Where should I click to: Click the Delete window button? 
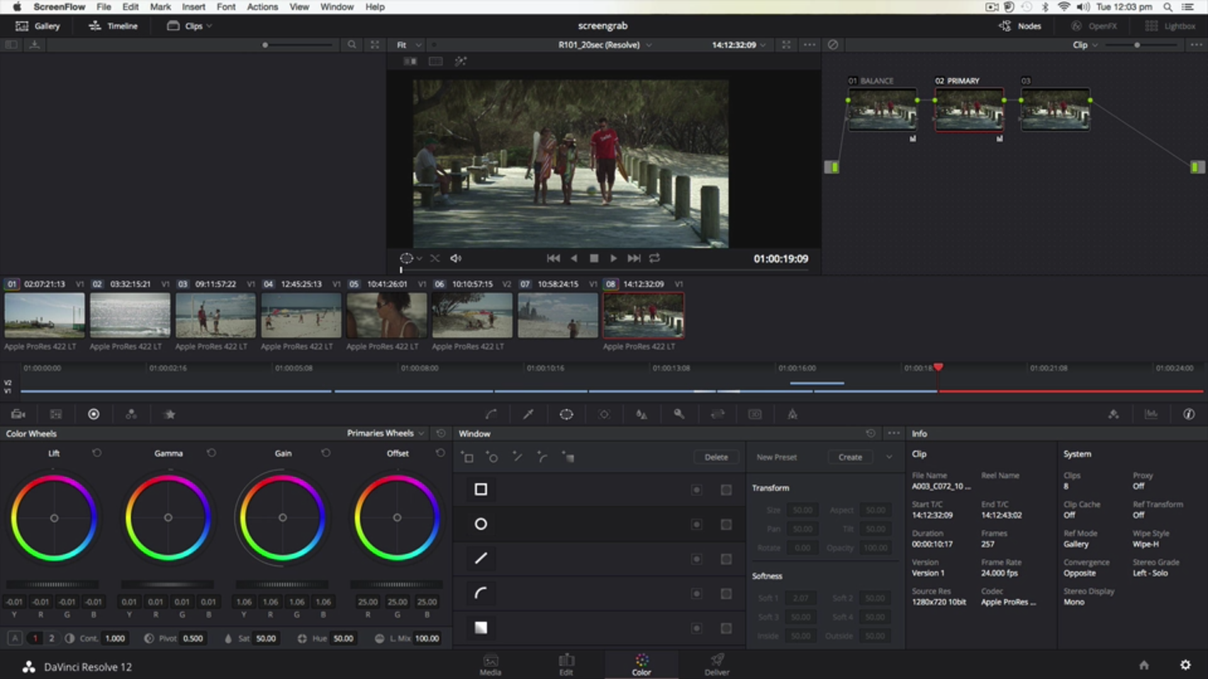pos(716,457)
